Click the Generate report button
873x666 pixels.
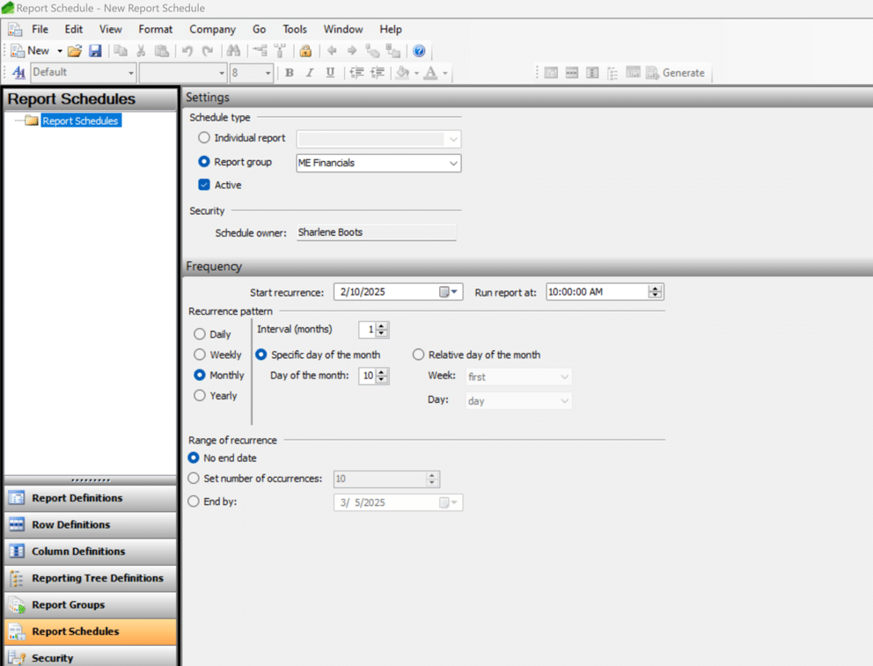(675, 73)
